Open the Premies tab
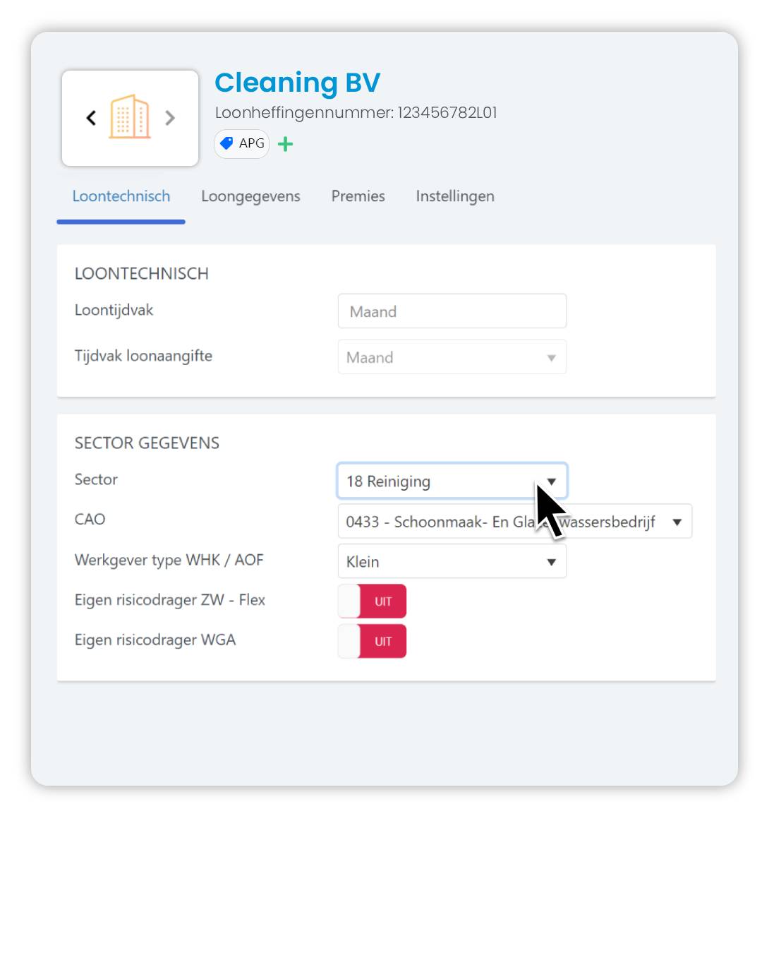The image size is (762, 953). [358, 196]
